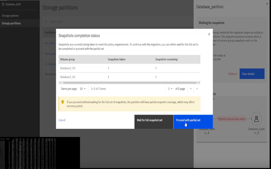Screen dimensions: 271x169
Task: Select the Database1_VG row
Action: (68, 77)
